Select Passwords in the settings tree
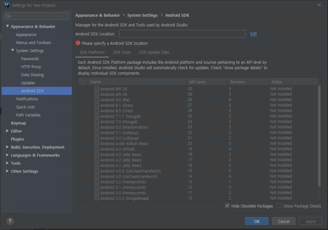This screenshot has height=230, width=328. coord(30,59)
